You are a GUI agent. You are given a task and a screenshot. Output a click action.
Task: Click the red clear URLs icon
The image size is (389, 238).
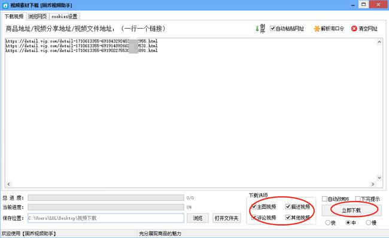[354, 29]
